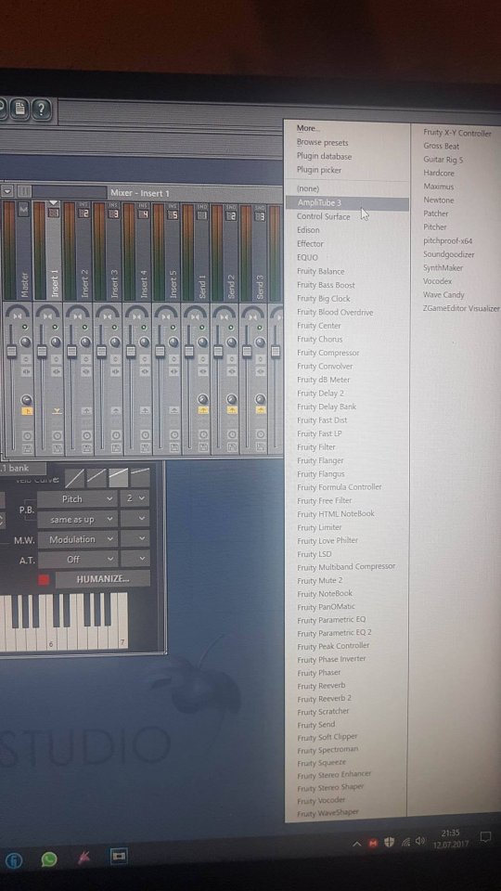This screenshot has height=891, width=501.
Task: Select AmpliTube 3 effect plugin
Action: click(346, 203)
